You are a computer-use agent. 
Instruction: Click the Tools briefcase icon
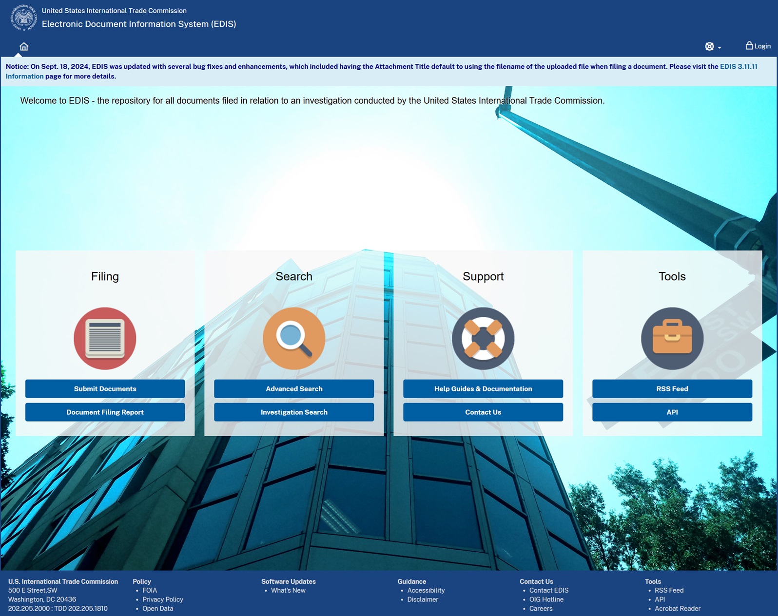(x=672, y=338)
